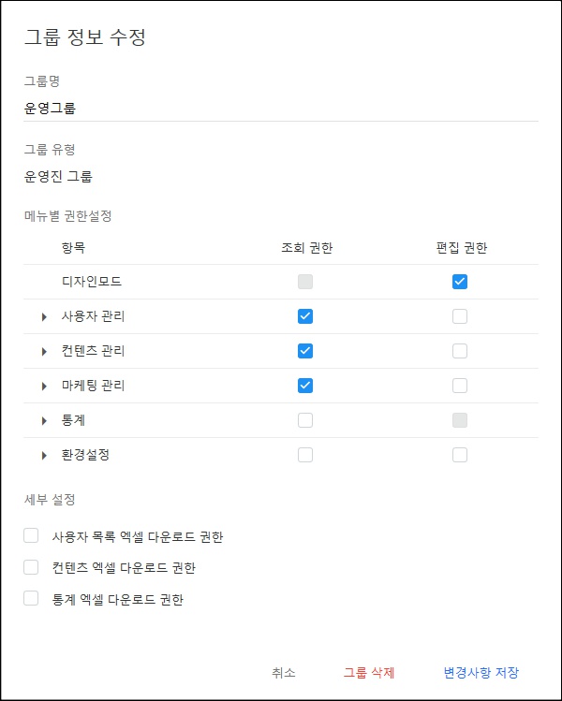The height and width of the screenshot is (701, 562).
Task: Uncheck 디자인모드 편집 권한 checkbox
Action: point(460,282)
